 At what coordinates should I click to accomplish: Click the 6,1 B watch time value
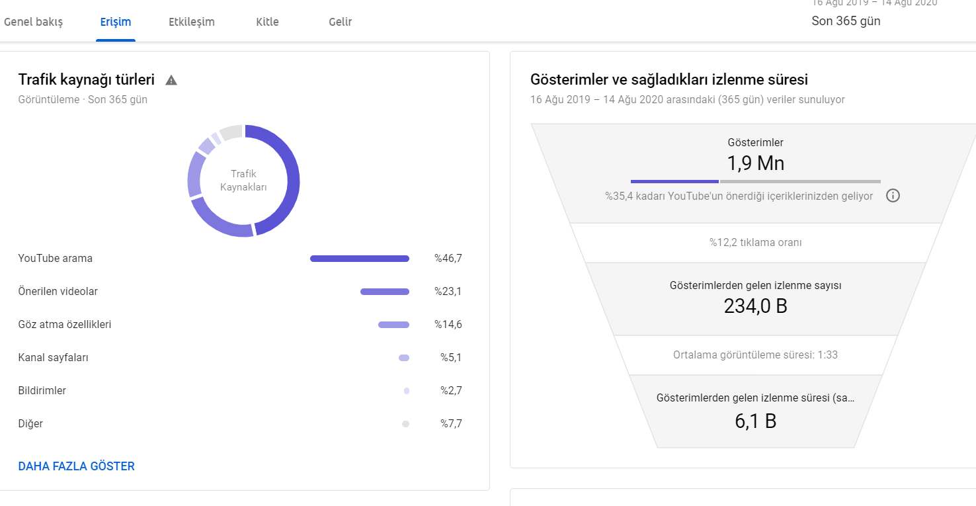click(755, 421)
